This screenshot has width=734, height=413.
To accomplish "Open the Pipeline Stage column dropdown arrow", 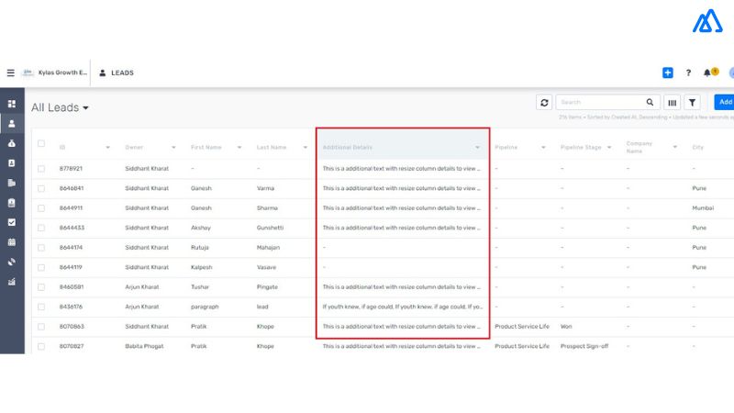I will click(x=609, y=148).
